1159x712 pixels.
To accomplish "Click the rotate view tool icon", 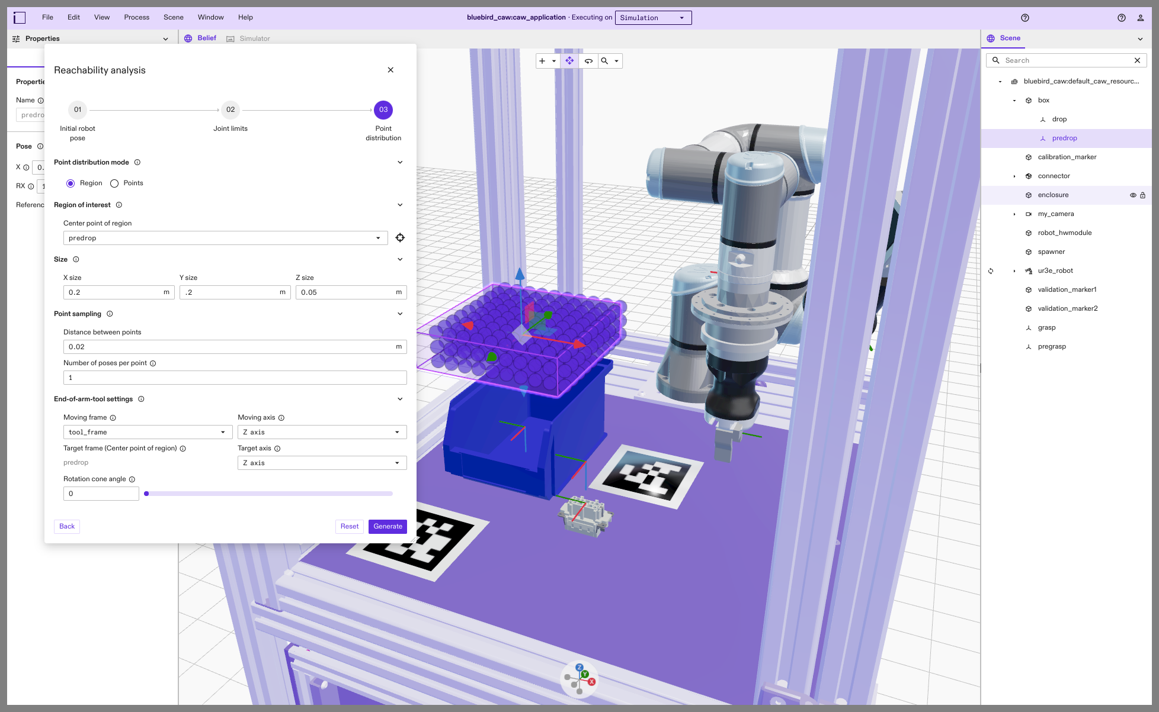I will [x=588, y=61].
